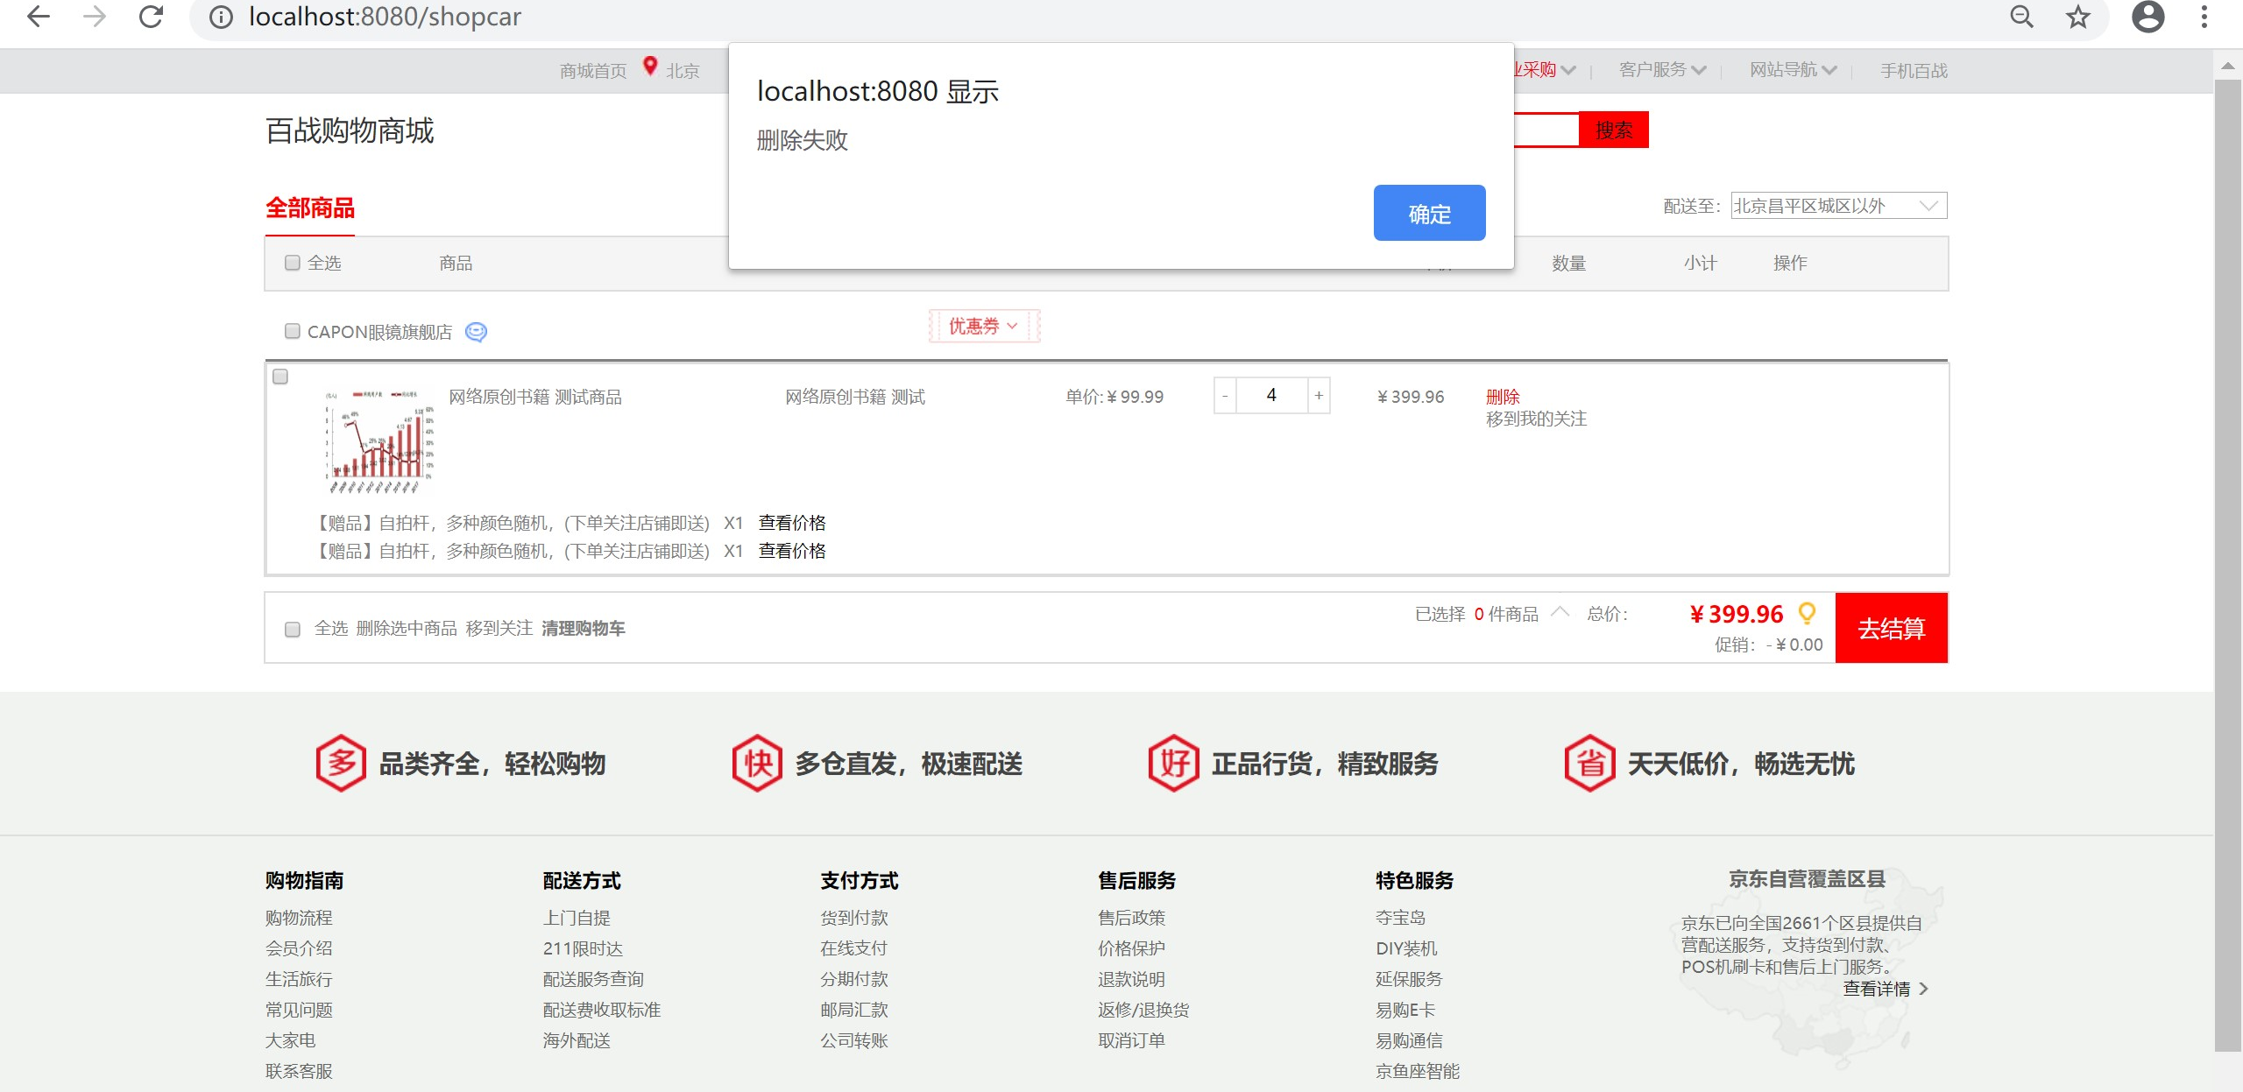Open 售后政策 footer link
The image size is (2243, 1092).
[x=1132, y=918]
